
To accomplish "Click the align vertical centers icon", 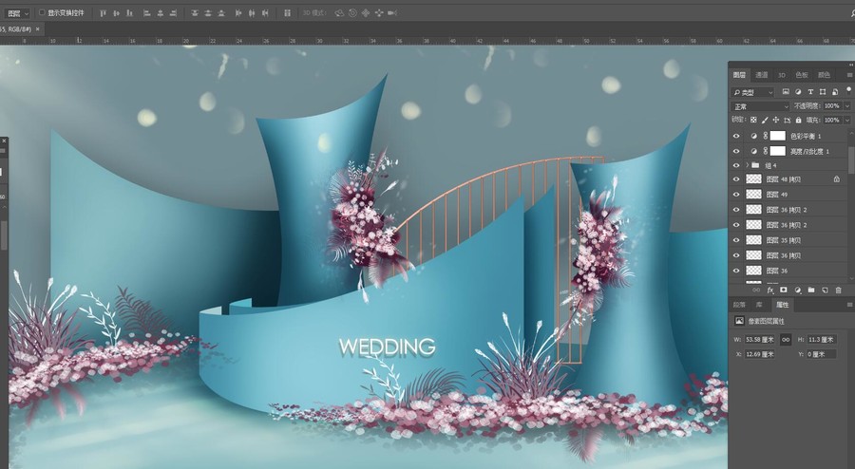I will point(116,13).
